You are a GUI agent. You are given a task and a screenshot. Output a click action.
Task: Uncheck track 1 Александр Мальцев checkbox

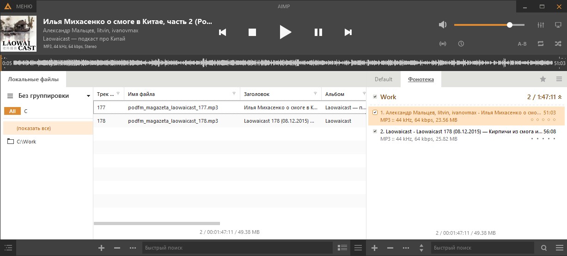click(x=375, y=113)
